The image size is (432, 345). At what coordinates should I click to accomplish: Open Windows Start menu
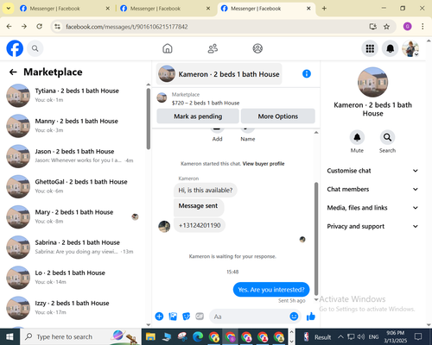pyautogui.click(x=10, y=336)
